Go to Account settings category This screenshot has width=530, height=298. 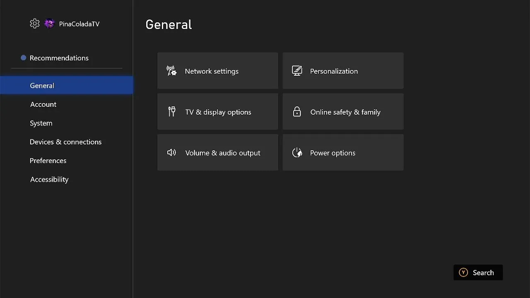(43, 104)
